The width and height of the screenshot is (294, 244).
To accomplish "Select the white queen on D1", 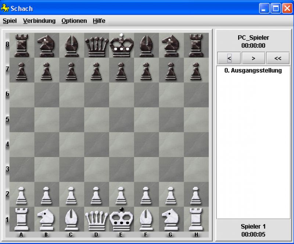I will [97, 221].
